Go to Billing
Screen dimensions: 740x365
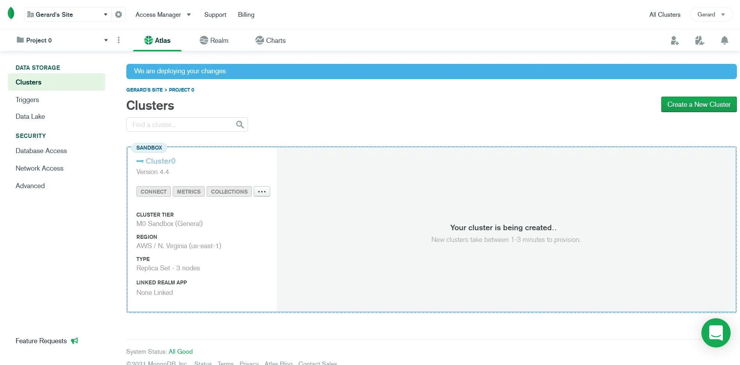[246, 14]
